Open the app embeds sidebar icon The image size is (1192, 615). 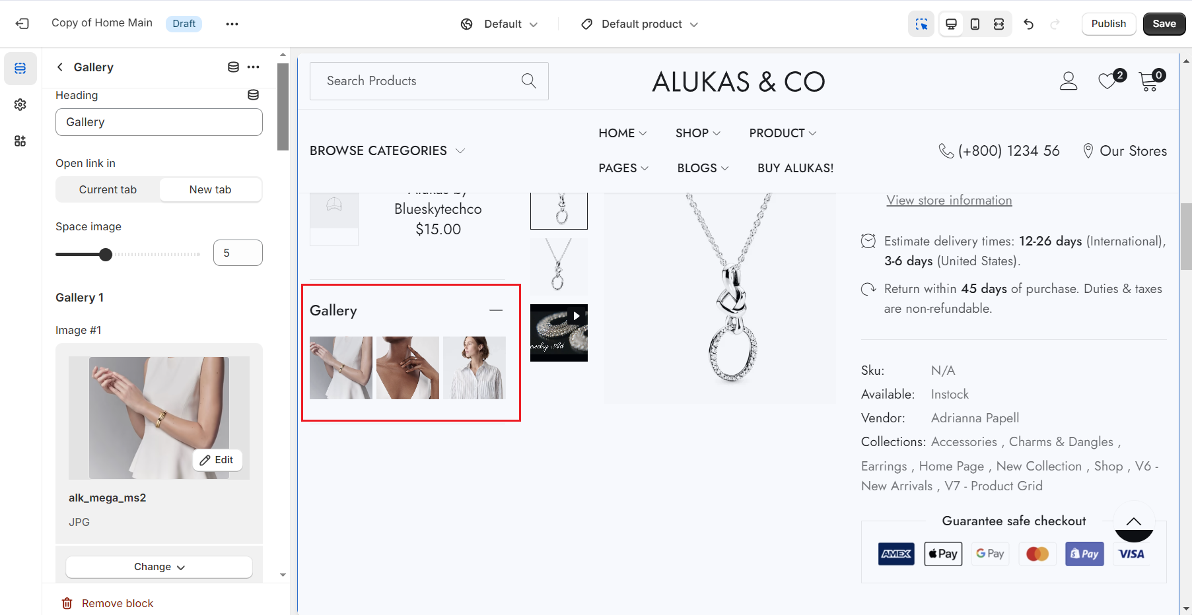(x=20, y=141)
